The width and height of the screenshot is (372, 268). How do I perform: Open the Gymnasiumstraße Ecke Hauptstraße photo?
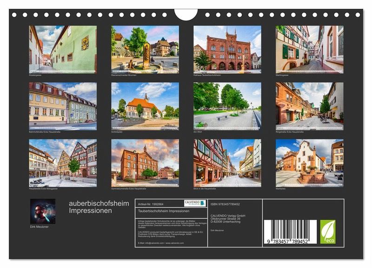[145, 161]
